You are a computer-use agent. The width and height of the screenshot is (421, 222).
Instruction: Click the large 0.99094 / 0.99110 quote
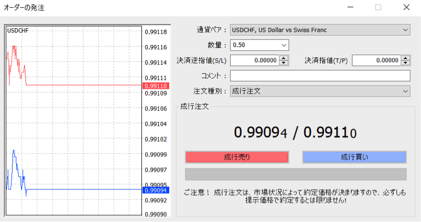(x=295, y=132)
